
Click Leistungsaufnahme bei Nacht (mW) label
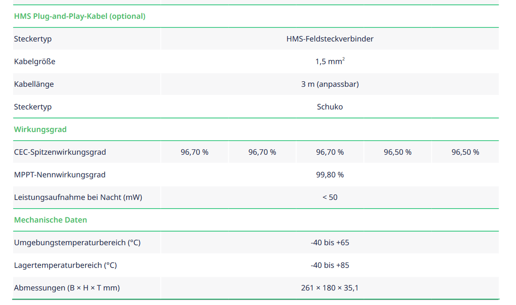point(78,197)
